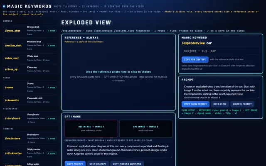Click the Reference → Image 1 slot
The height and width of the screenshot is (166, 266).
(91, 129)
